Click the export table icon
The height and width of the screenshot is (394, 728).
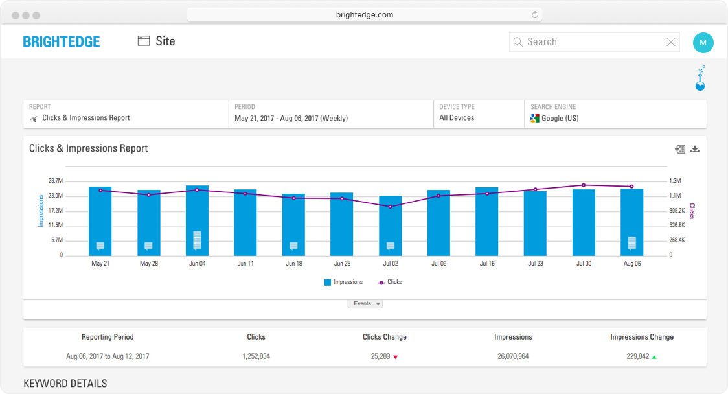680,149
